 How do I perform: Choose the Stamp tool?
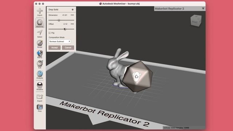40,54
